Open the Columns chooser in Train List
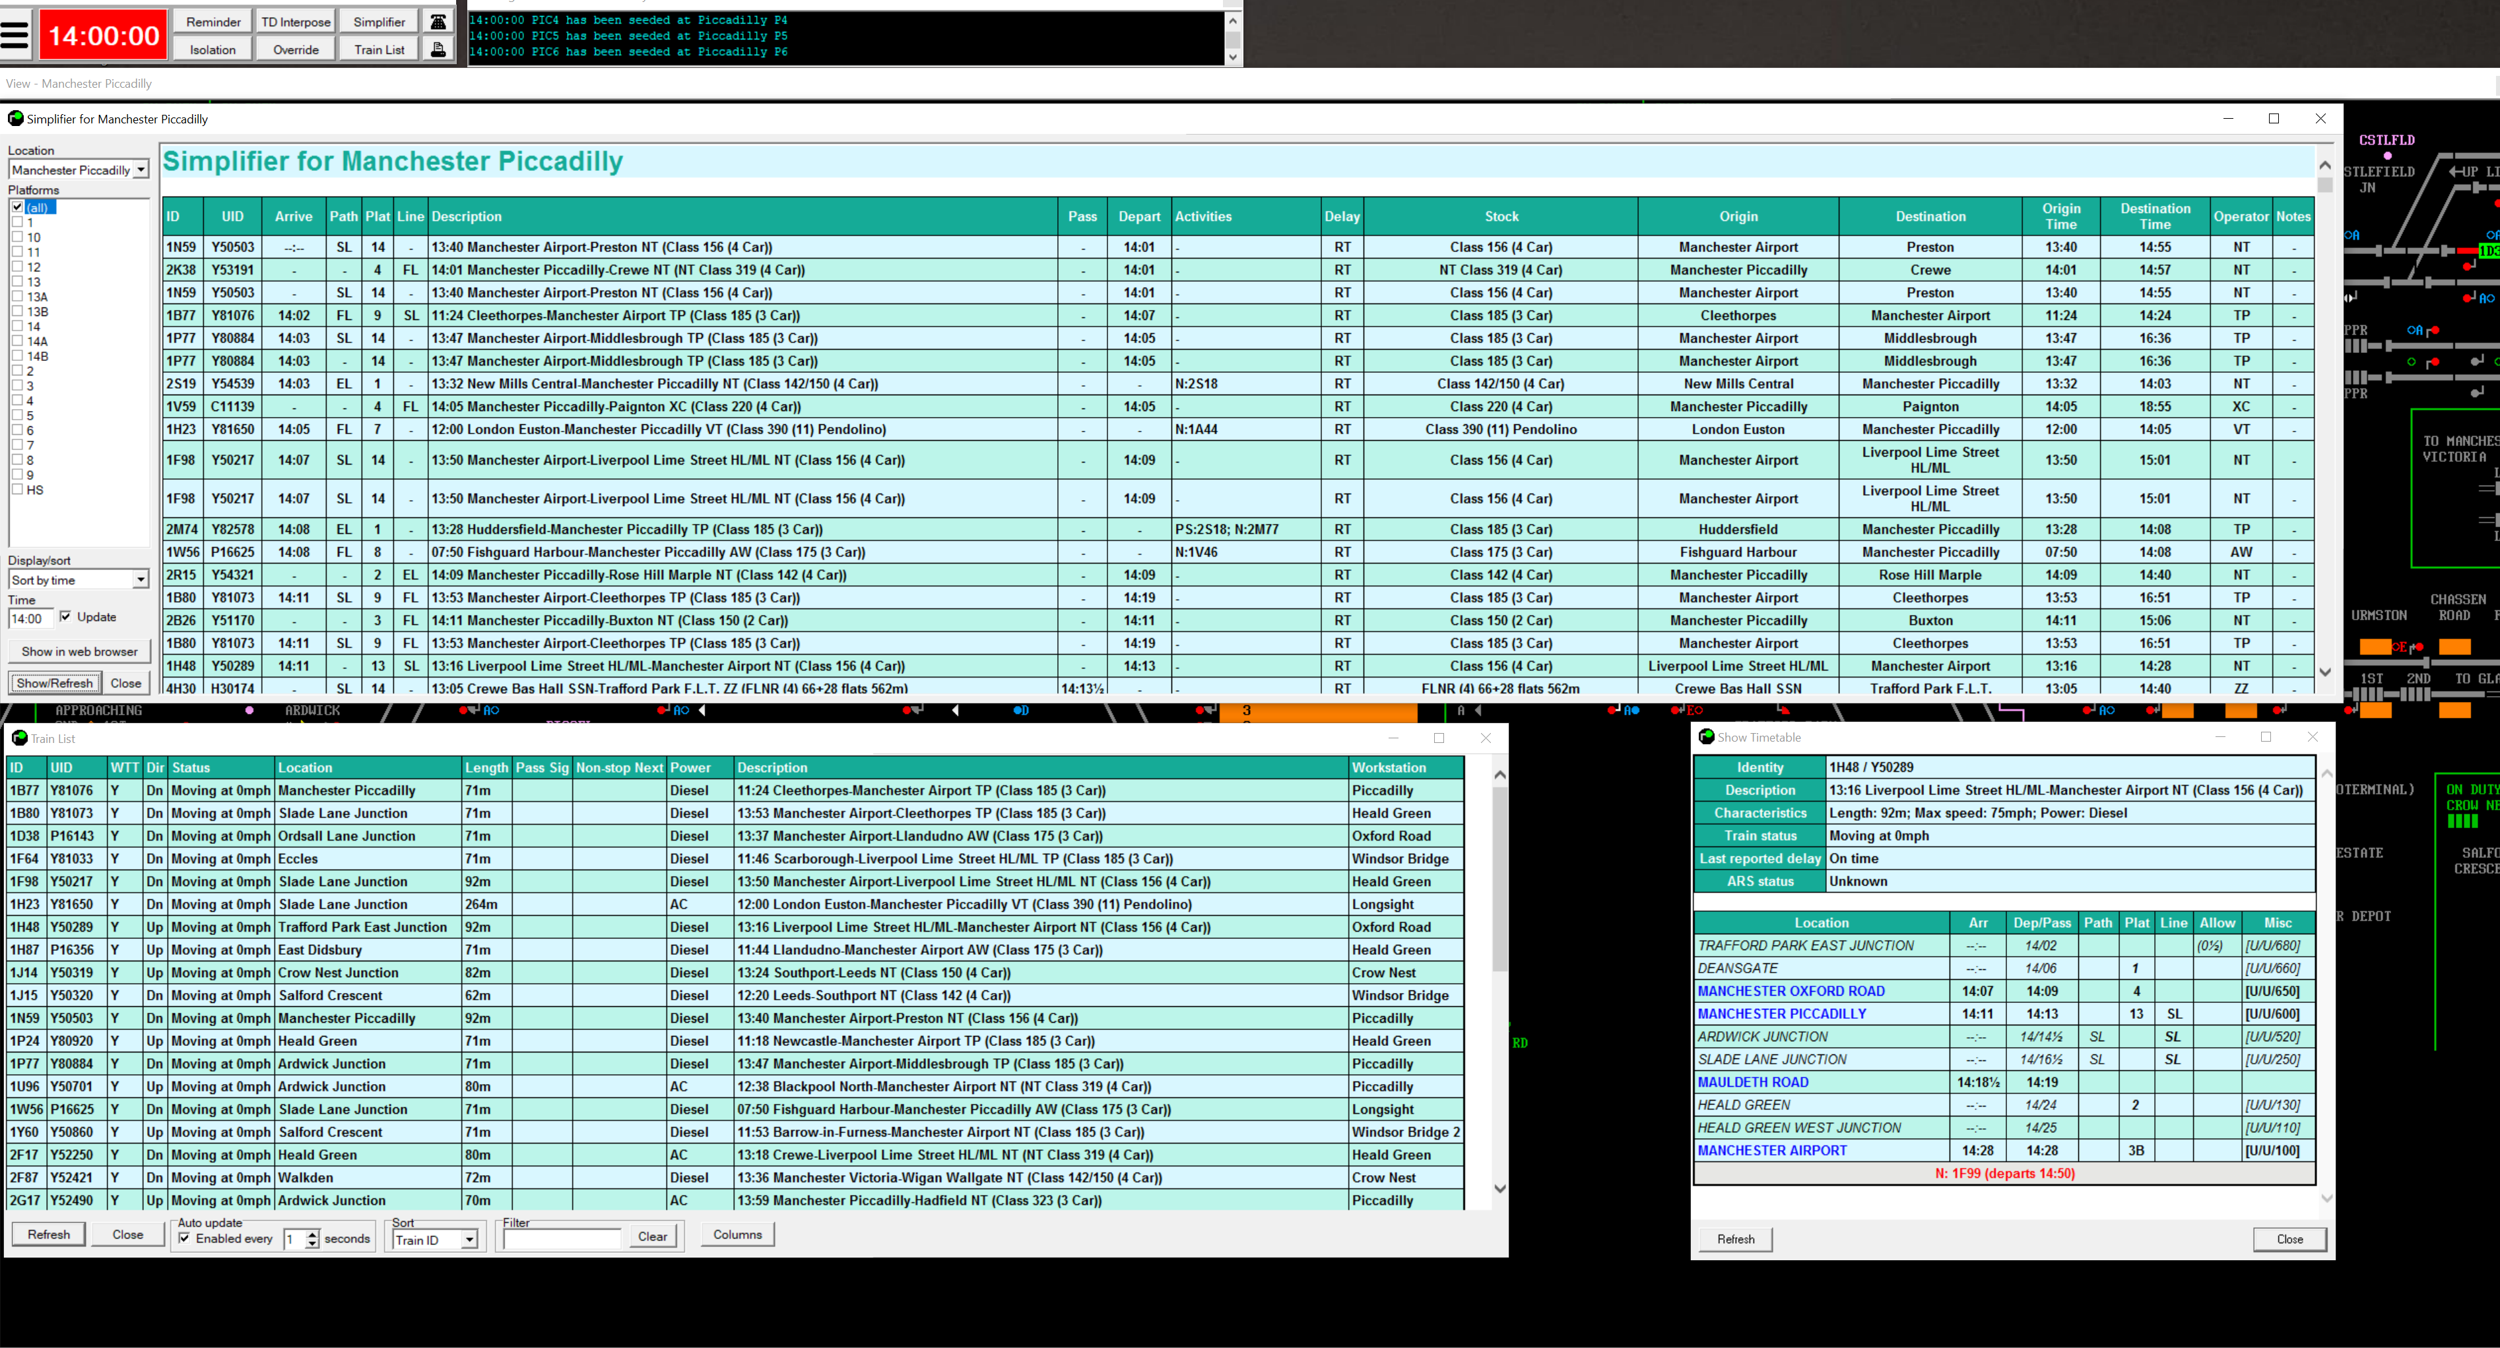Image resolution: width=2500 pixels, height=1348 pixels. pyautogui.click(x=738, y=1235)
